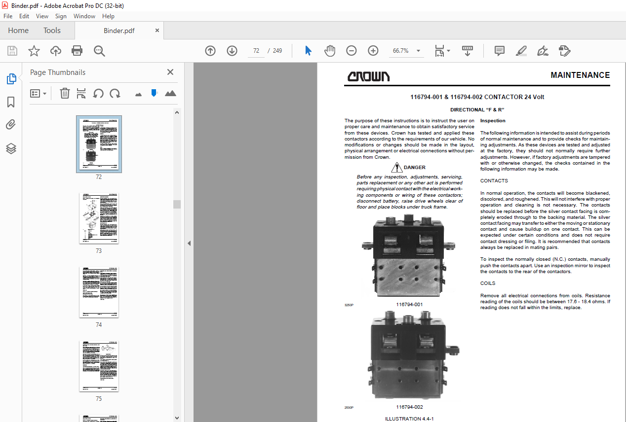The width and height of the screenshot is (626, 422).
Task: Close the Page Thumbnails panel
Action: click(170, 72)
